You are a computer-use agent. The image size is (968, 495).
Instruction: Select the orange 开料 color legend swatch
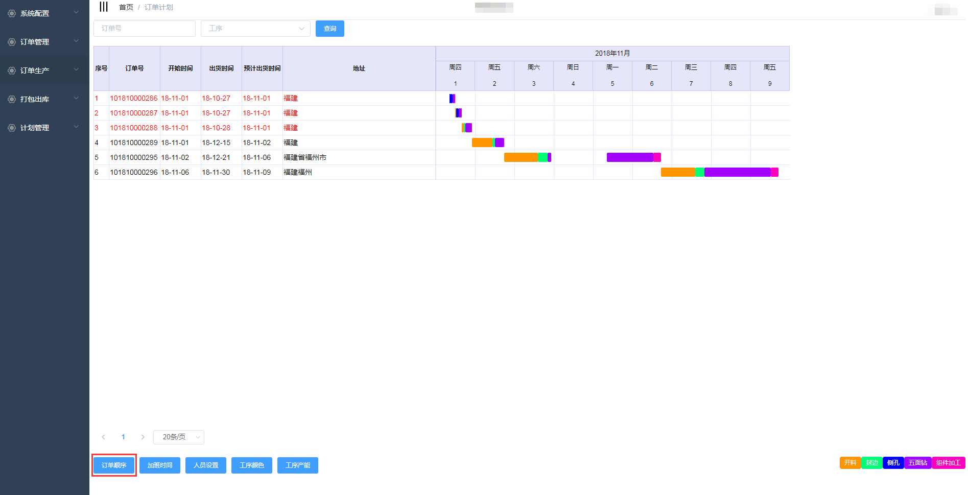click(x=850, y=463)
